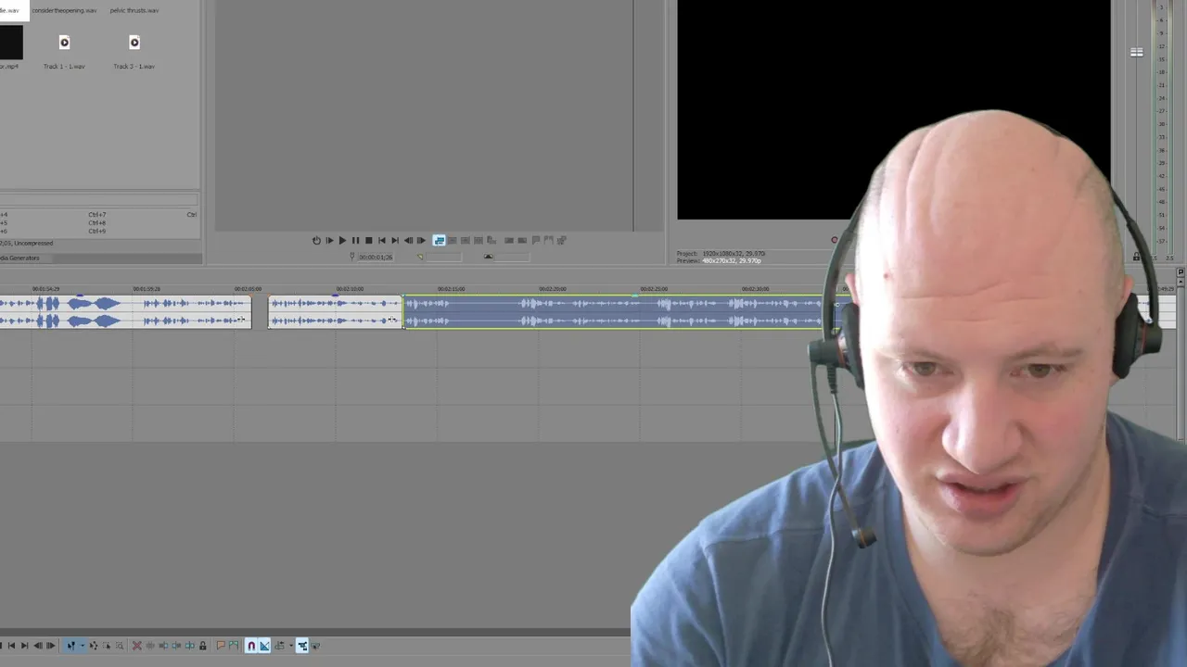The image size is (1187, 667).
Task: Click the audio clip beginning at 00:02:15:00
Action: tap(612, 312)
